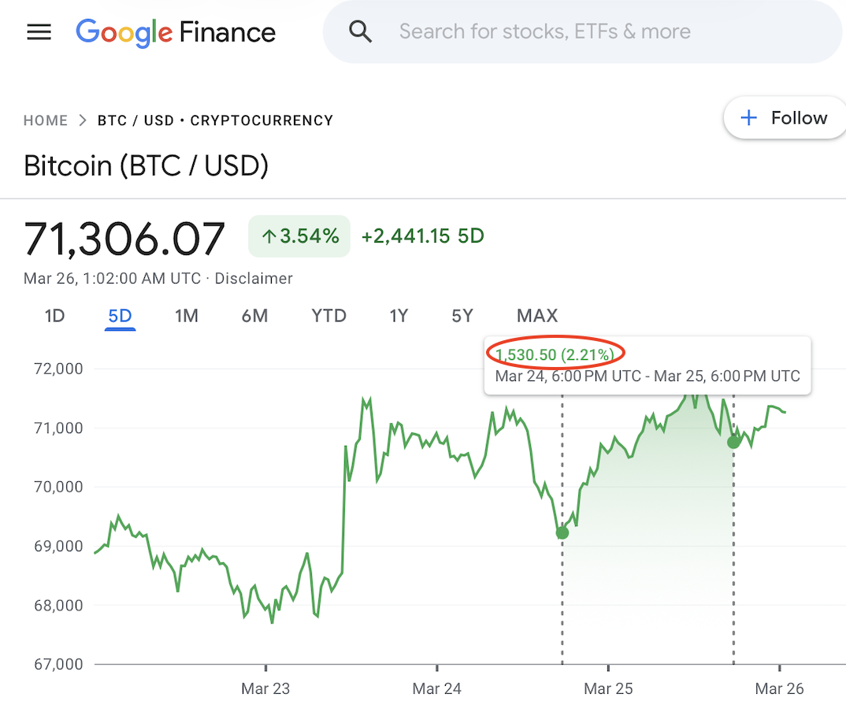Click the green up-arrow percentage badge
Viewport: 846px width, 712px height.
299,235
